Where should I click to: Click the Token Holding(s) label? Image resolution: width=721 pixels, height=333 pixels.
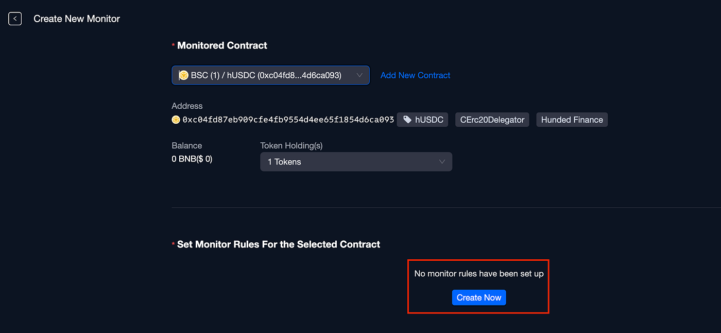point(291,146)
